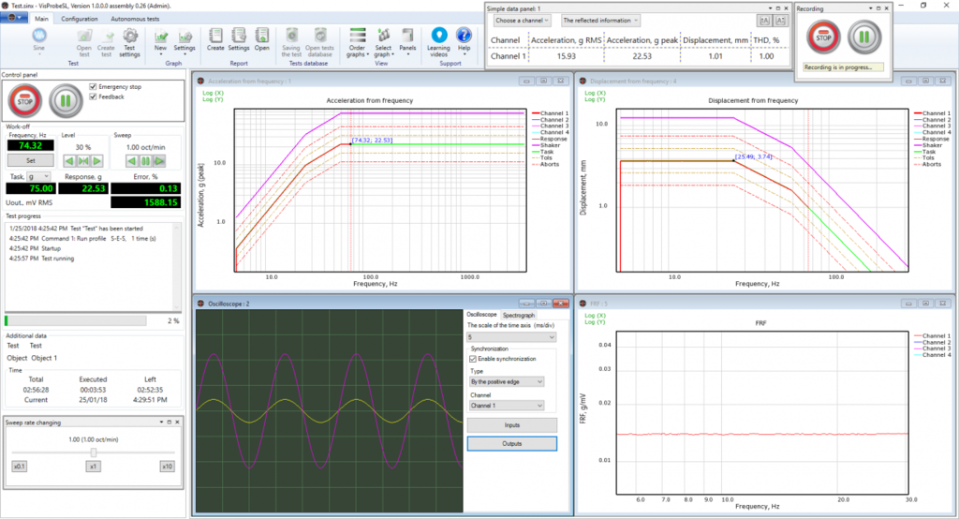
Task: Click the x10 sweep rate button
Action: click(x=167, y=466)
